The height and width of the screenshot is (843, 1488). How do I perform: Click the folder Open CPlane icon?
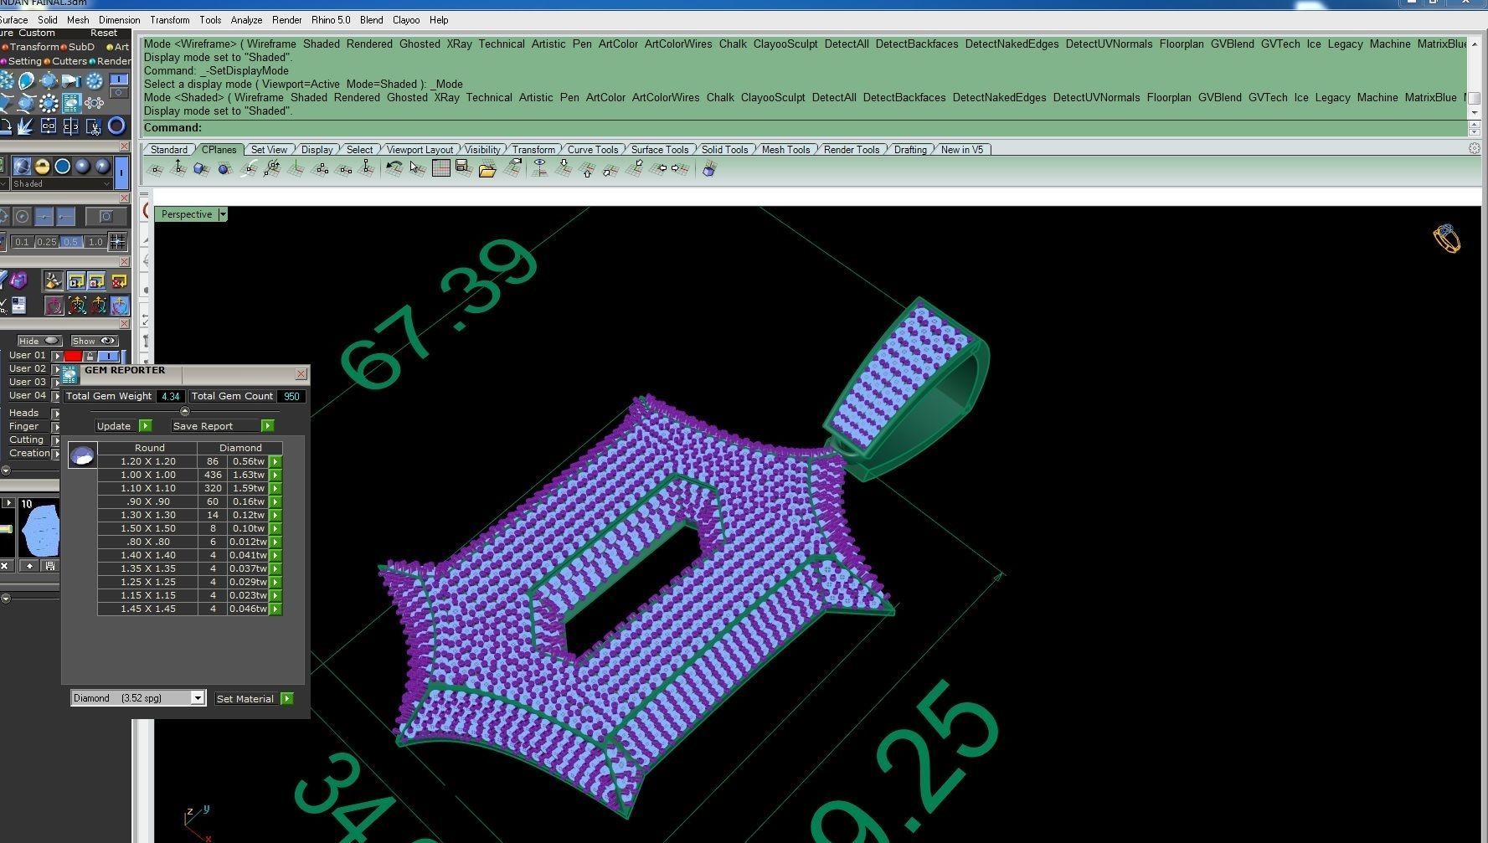487,169
